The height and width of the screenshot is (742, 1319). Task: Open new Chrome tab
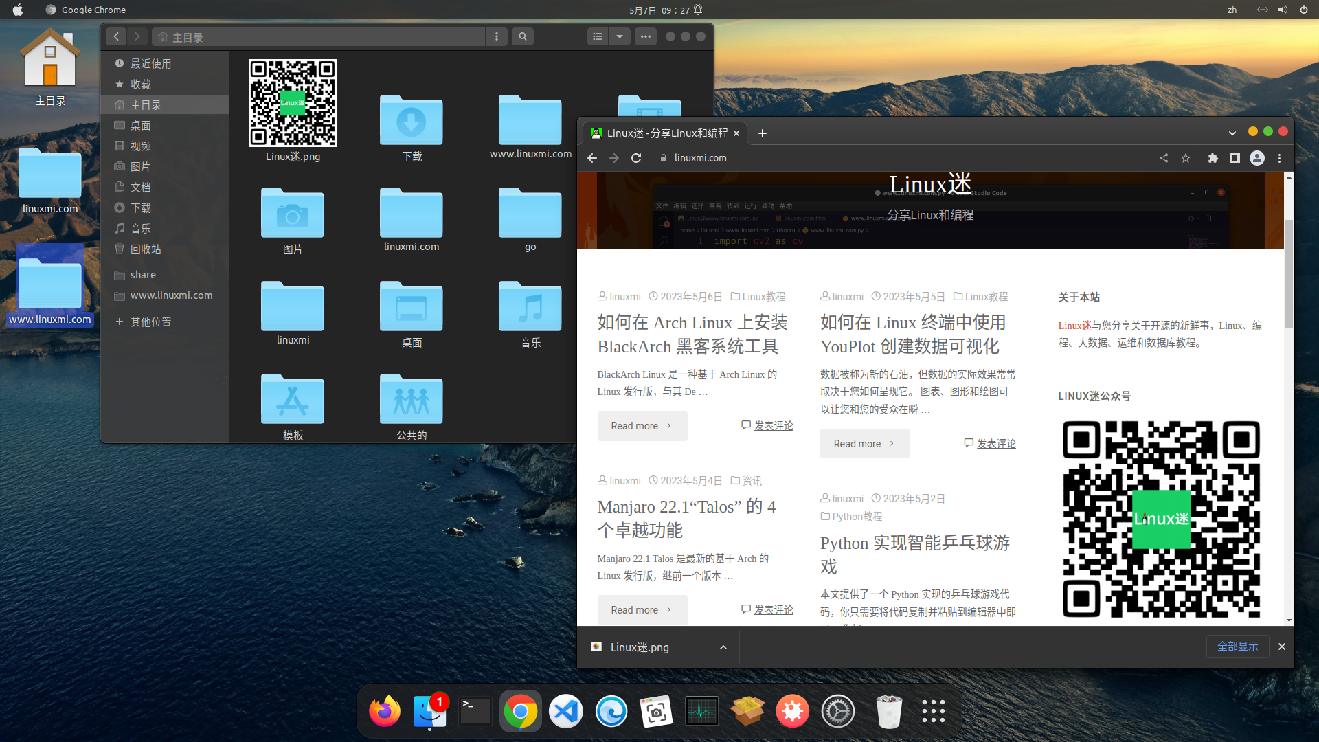tap(763, 133)
